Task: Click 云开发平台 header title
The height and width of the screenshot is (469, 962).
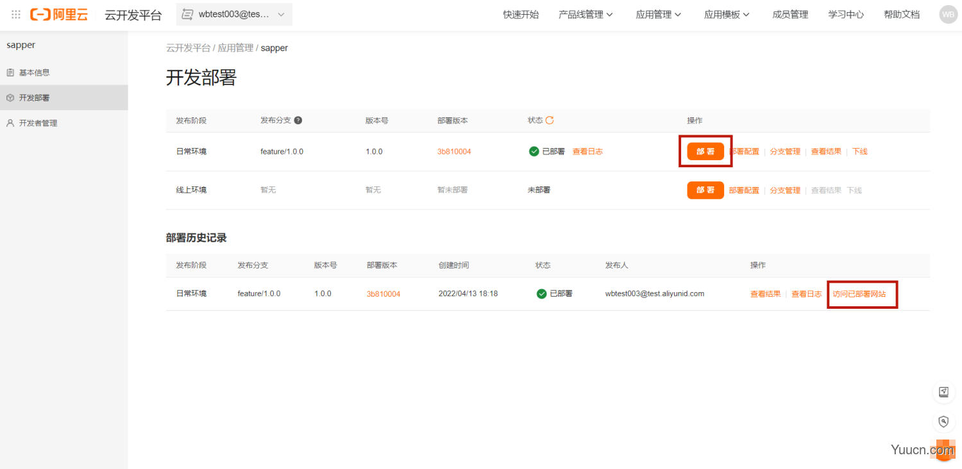Action: tap(133, 15)
